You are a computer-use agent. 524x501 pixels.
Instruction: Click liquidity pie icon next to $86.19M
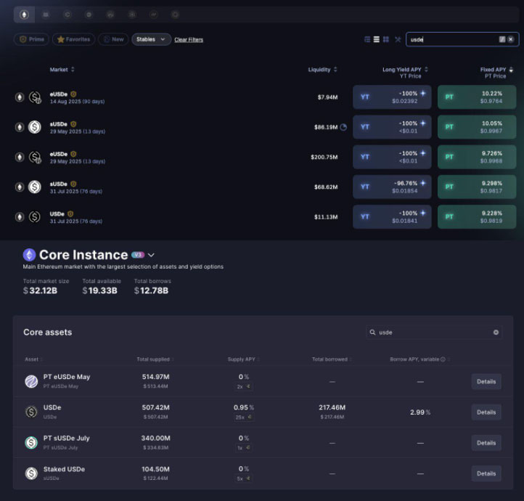tap(343, 127)
